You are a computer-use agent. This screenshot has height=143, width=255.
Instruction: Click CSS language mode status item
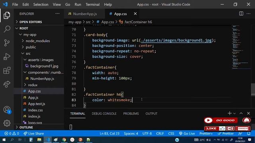tap(171, 133)
